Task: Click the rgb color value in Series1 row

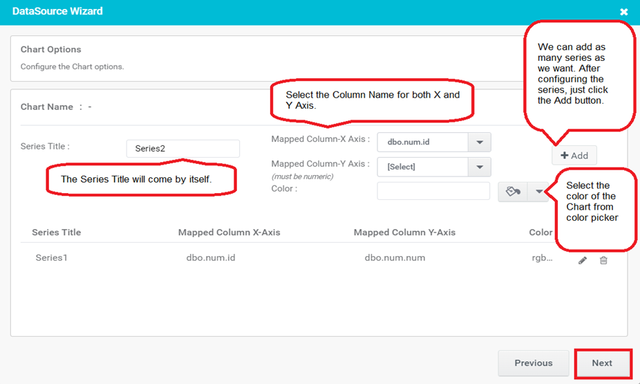Action: pyautogui.click(x=542, y=258)
